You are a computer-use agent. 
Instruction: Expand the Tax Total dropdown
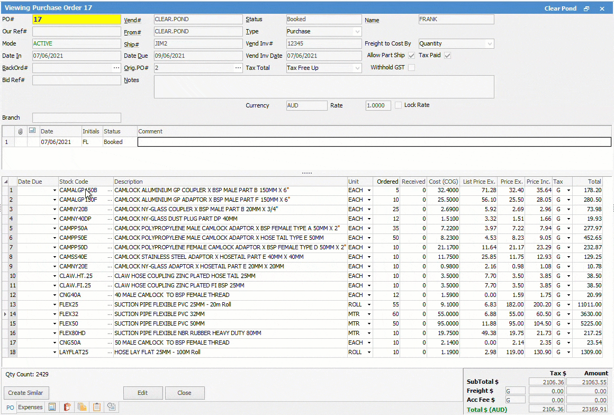click(x=357, y=68)
